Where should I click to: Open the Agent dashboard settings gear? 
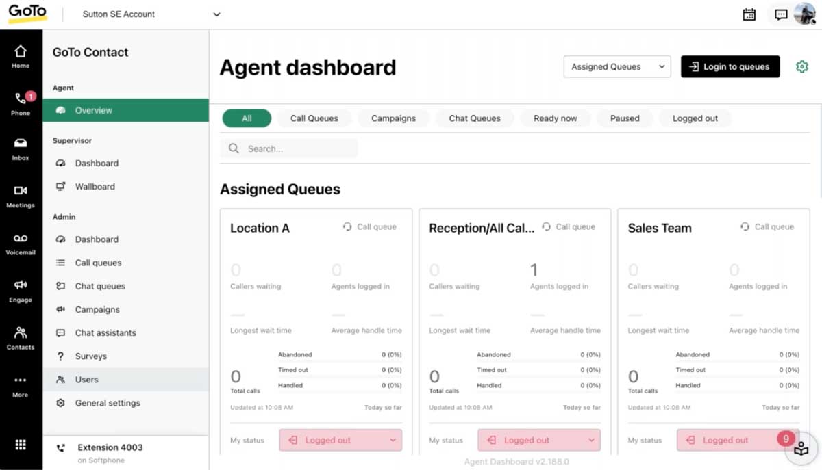801,66
